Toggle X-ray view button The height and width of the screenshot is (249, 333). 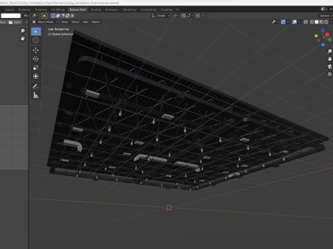click(305, 22)
